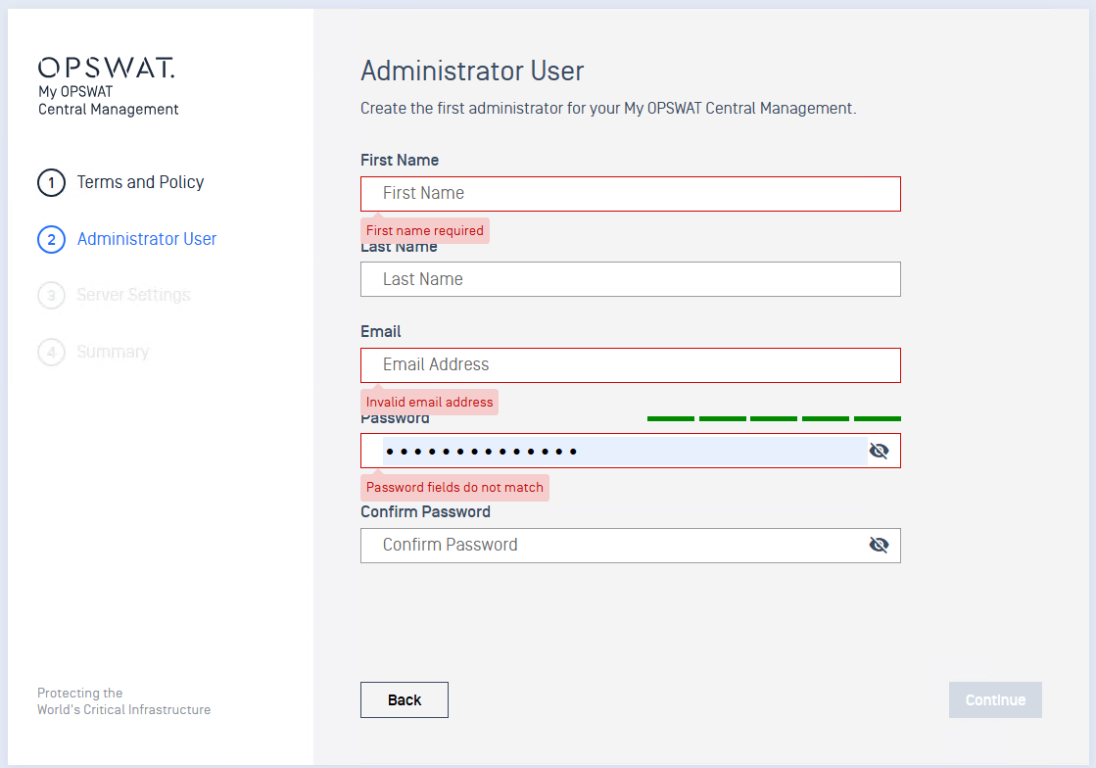Click the Confirm Password field label

coord(426,511)
